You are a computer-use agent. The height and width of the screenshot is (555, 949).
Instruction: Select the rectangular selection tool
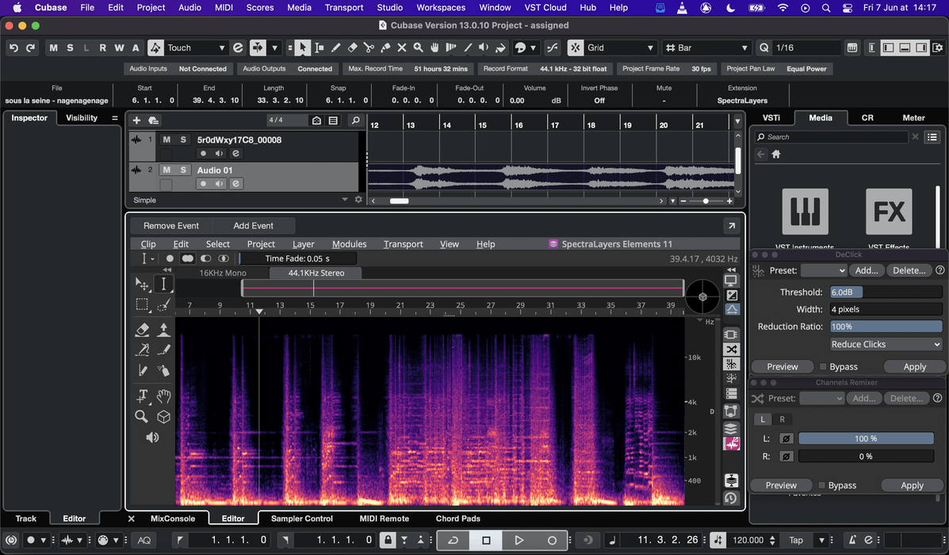click(143, 304)
